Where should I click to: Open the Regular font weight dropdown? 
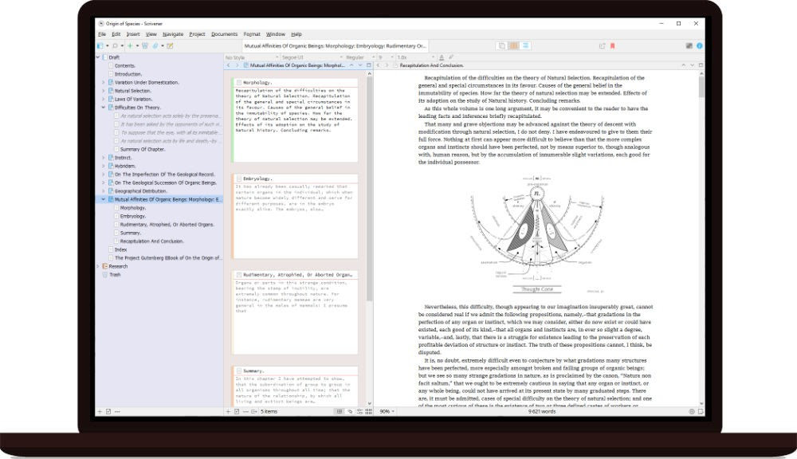pyautogui.click(x=360, y=57)
